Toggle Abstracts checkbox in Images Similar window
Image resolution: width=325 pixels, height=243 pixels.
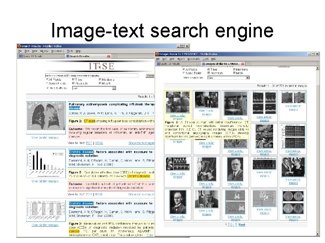209,73
